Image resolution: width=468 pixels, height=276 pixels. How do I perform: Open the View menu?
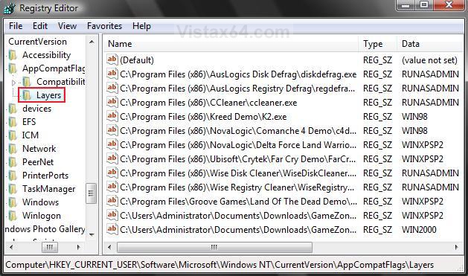click(x=67, y=26)
